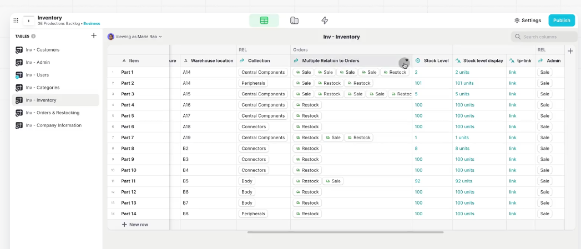Click B5 warehouse location cell
The height and width of the screenshot is (249, 581).
click(208, 181)
